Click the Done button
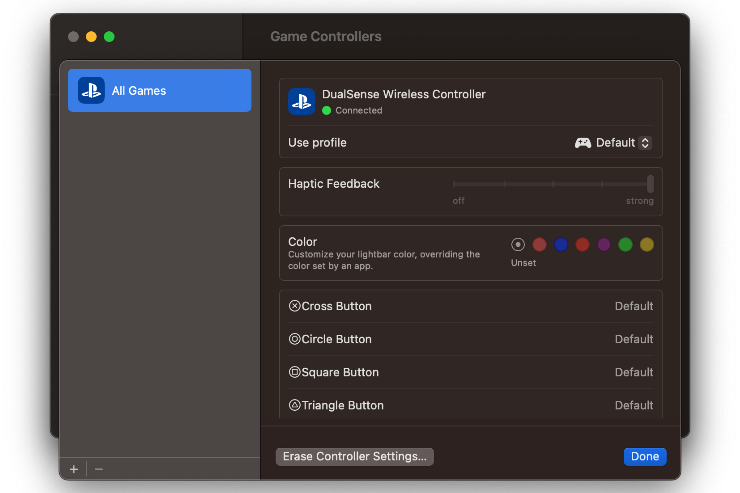 click(x=645, y=456)
